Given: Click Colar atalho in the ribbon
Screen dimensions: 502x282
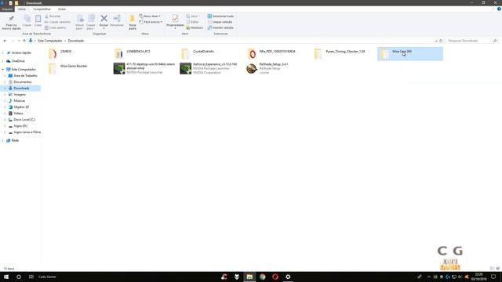Looking at the screenshot, I should 56,28.
